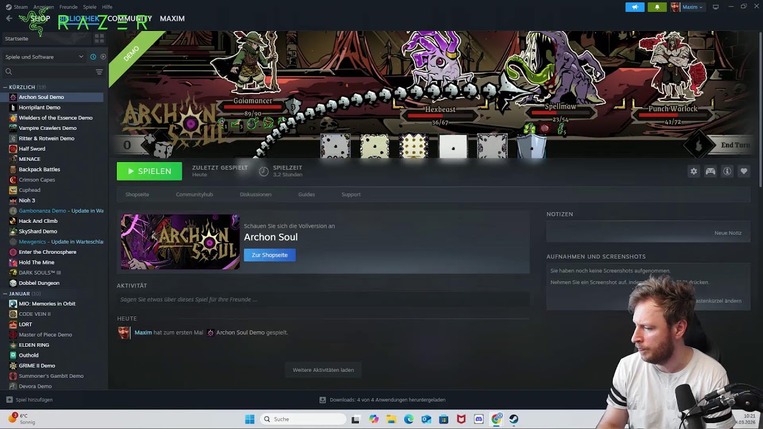This screenshot has height=429, width=763.
Task: Select MIO: Memories in Orbit
Action: click(x=47, y=304)
